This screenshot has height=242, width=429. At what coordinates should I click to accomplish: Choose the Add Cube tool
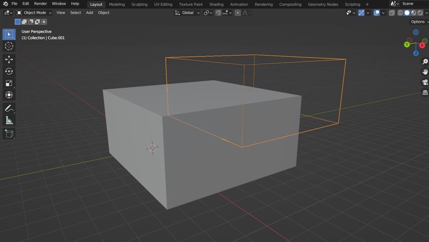click(x=9, y=133)
